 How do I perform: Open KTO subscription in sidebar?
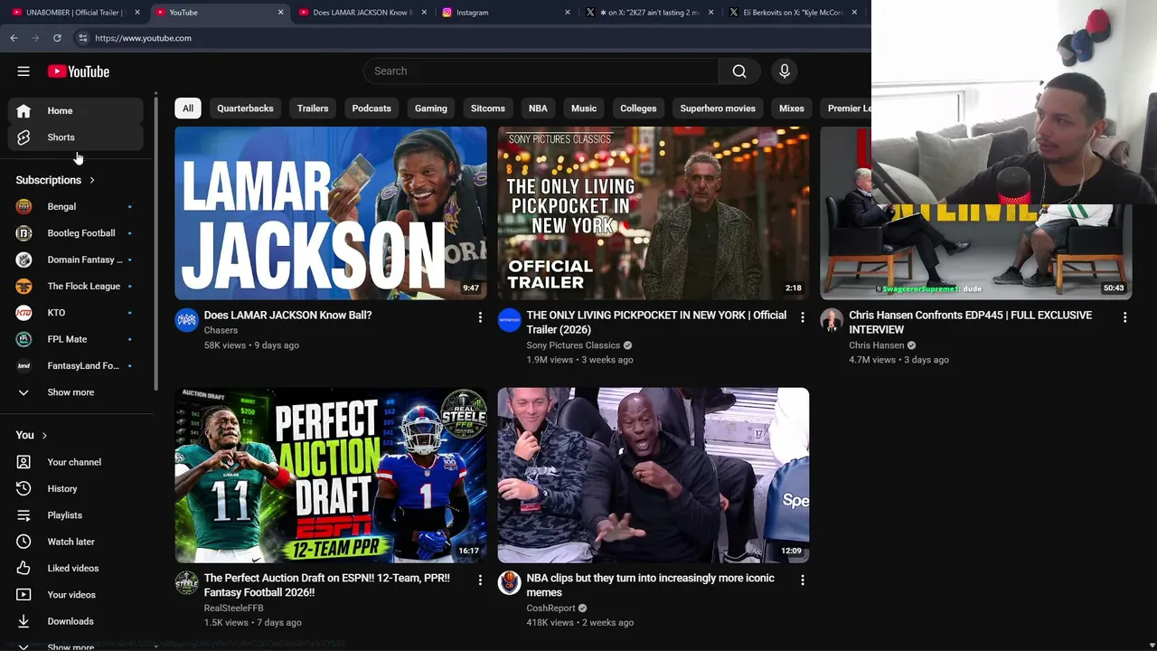[x=76, y=313]
